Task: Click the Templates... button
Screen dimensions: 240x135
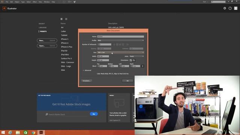Action: [87, 81]
